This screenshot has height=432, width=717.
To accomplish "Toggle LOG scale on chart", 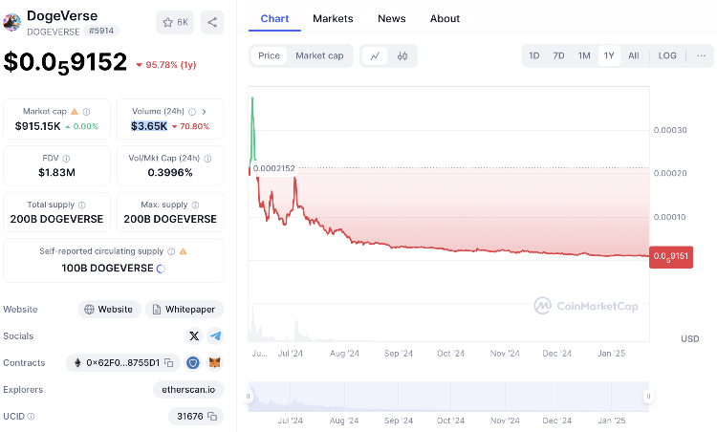I will (x=667, y=55).
